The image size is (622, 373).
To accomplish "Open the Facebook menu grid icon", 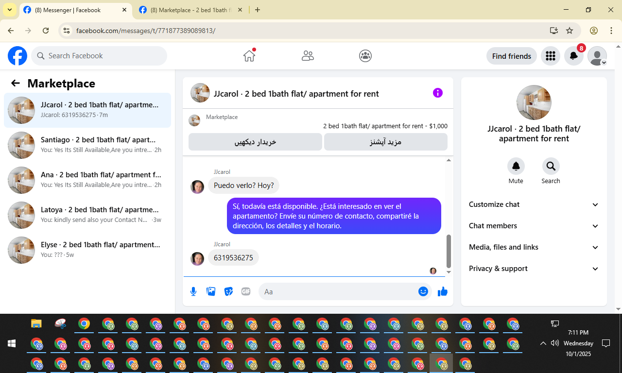I will coord(551,56).
